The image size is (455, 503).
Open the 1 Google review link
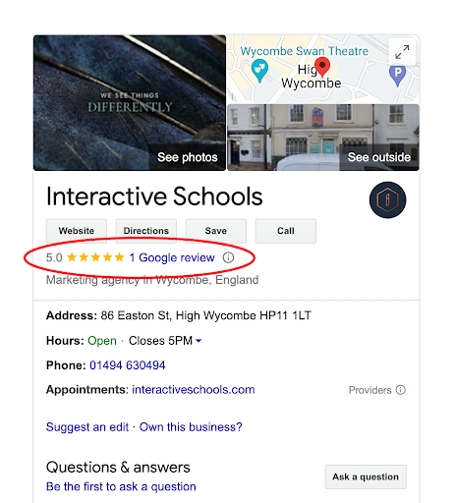[172, 257]
